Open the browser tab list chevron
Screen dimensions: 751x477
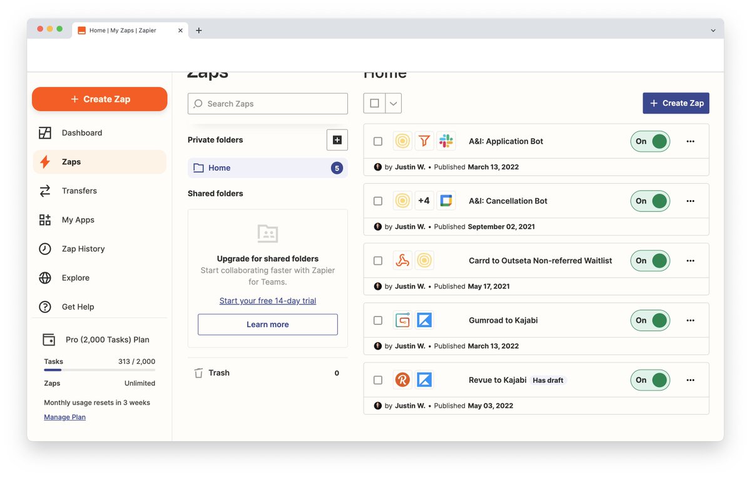coord(713,30)
